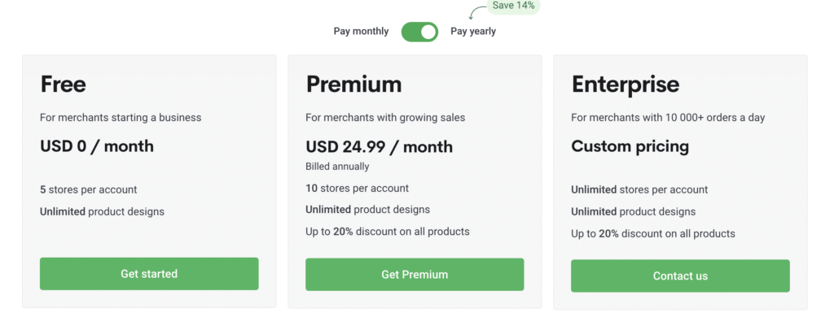The width and height of the screenshot is (834, 321).
Task: Click the Save 14% badge
Action: click(514, 7)
